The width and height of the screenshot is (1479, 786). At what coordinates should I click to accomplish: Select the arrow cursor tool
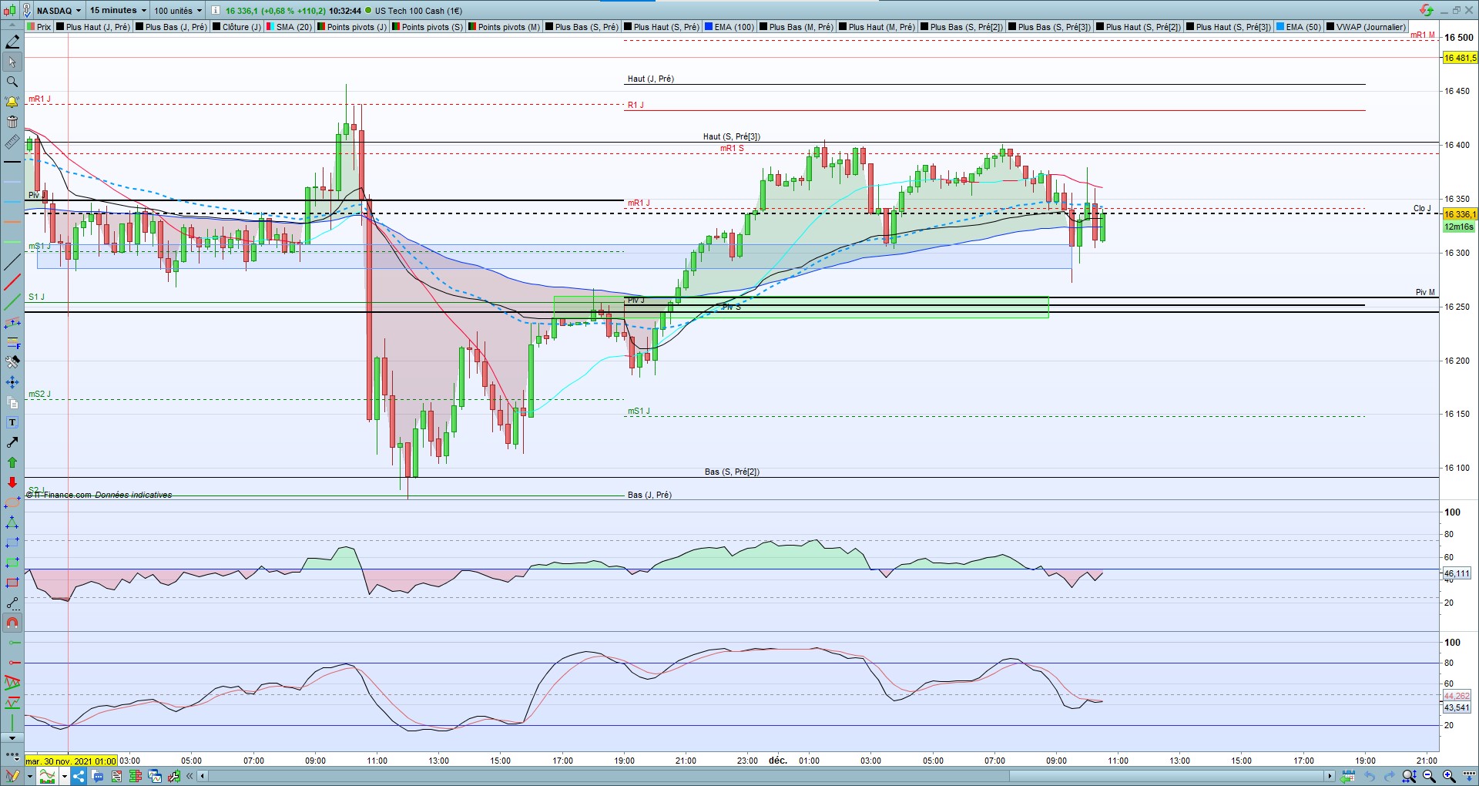click(x=12, y=62)
